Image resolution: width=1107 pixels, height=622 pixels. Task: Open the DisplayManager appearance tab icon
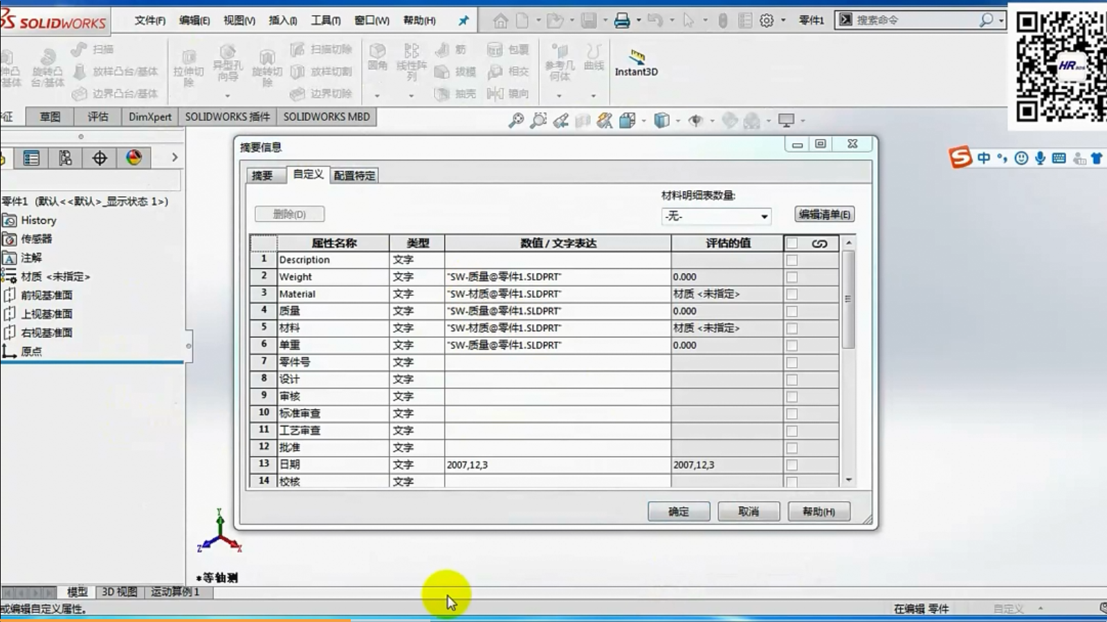click(x=134, y=158)
